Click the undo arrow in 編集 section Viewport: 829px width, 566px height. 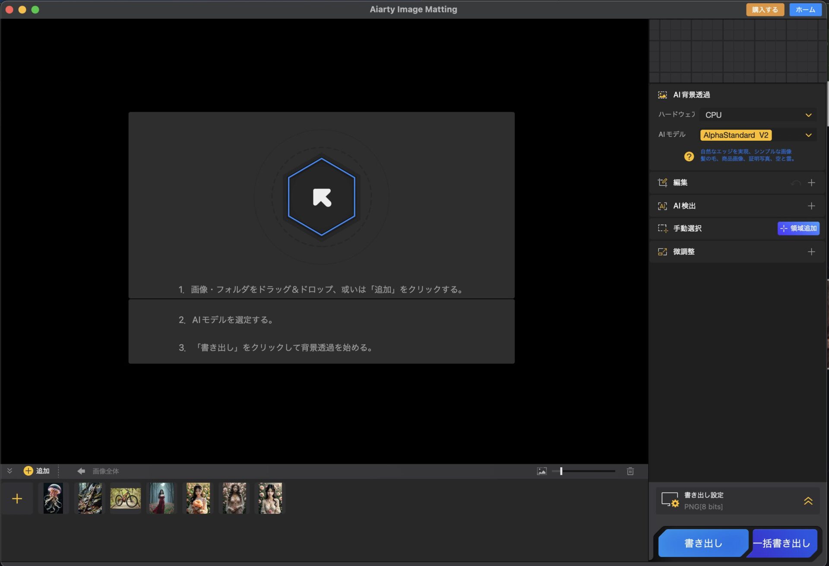coord(795,183)
